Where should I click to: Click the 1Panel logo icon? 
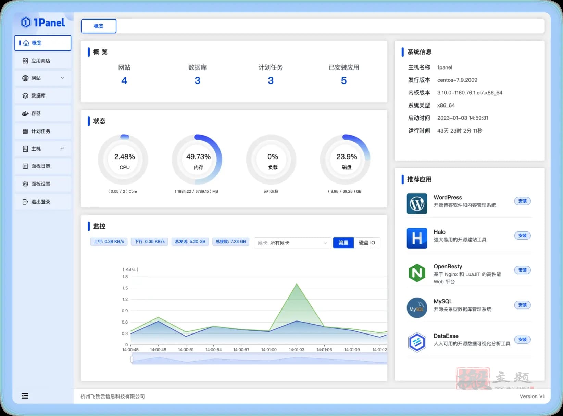pyautogui.click(x=26, y=23)
